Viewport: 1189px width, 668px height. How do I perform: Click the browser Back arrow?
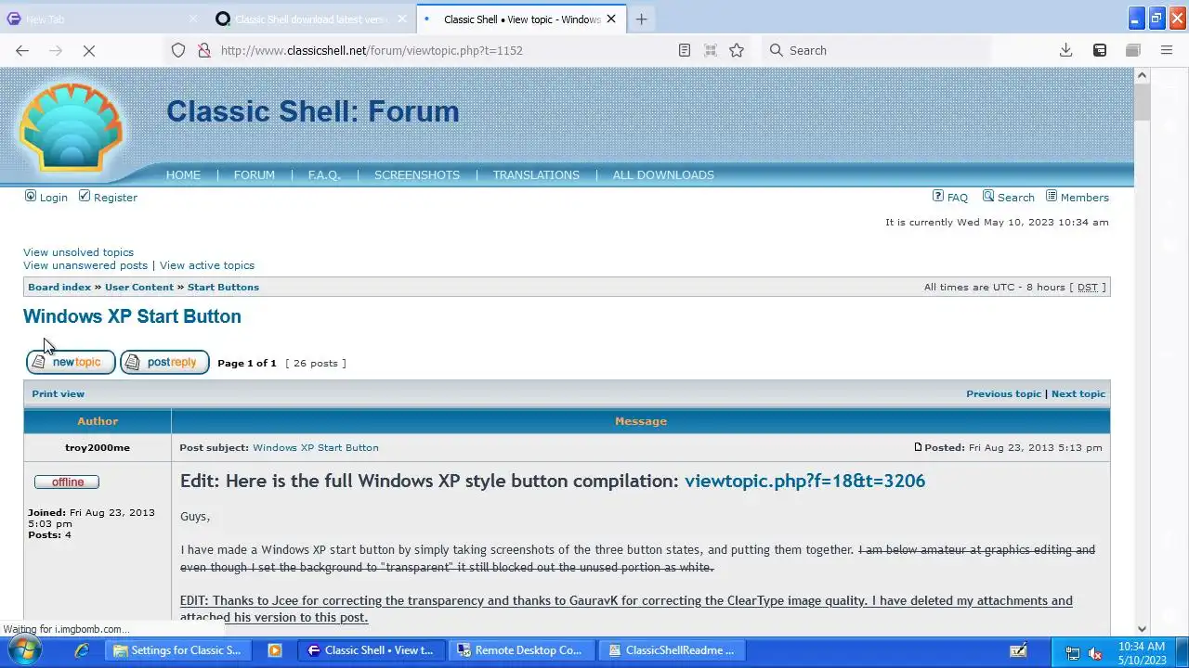pyautogui.click(x=22, y=50)
